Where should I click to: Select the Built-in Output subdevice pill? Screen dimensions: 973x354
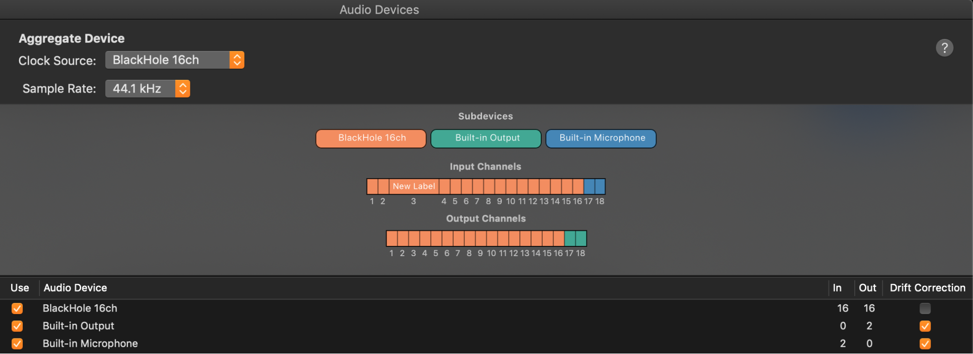(486, 138)
